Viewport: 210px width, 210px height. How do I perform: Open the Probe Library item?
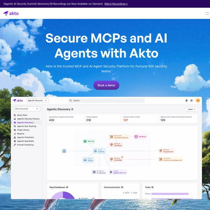(x=23, y=130)
